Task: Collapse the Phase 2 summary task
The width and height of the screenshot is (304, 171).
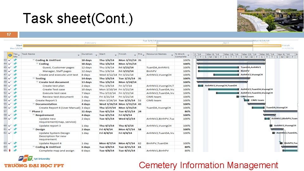Action: coord(30,111)
